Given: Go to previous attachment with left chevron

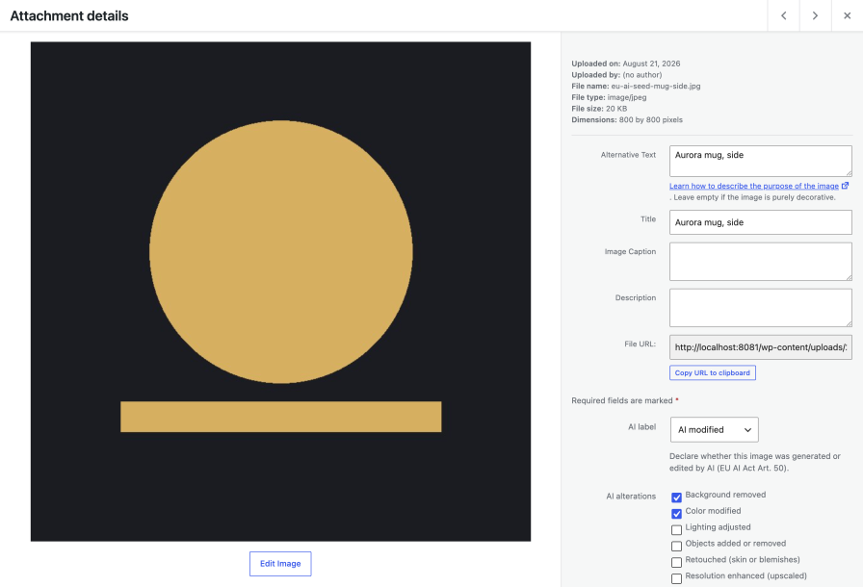Looking at the screenshot, I should [x=783, y=15].
